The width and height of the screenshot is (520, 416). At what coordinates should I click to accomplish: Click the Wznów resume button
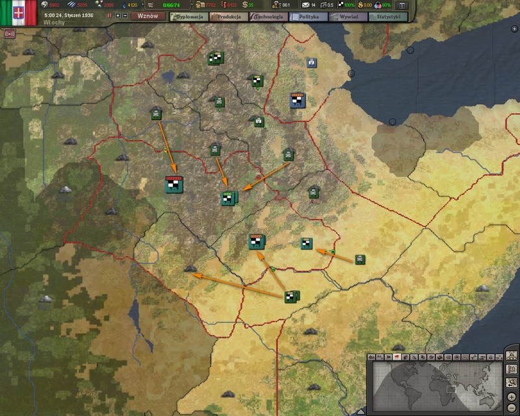coord(148,16)
